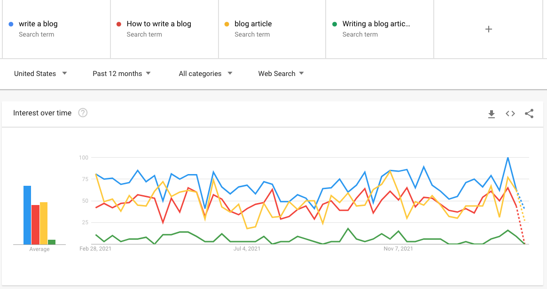
Task: Open the All categories dropdown
Action: tap(205, 74)
